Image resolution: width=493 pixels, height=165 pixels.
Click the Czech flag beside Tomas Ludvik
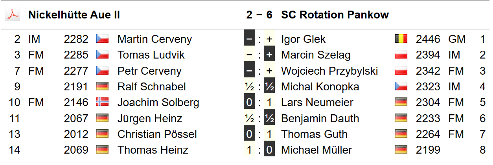tap(102, 55)
